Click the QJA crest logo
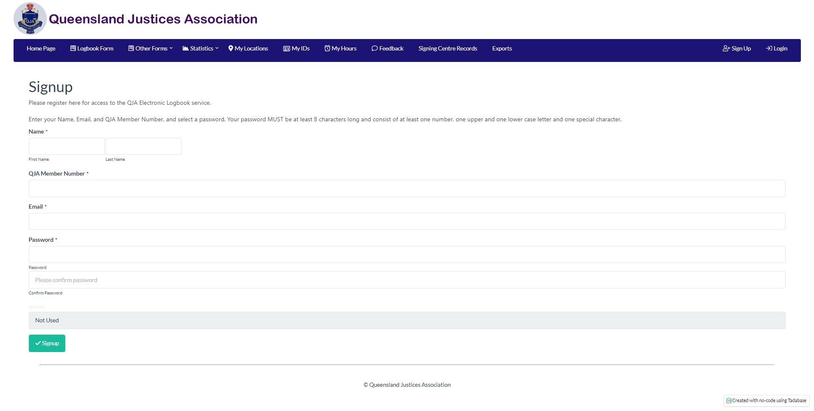814x411 pixels. [30, 18]
